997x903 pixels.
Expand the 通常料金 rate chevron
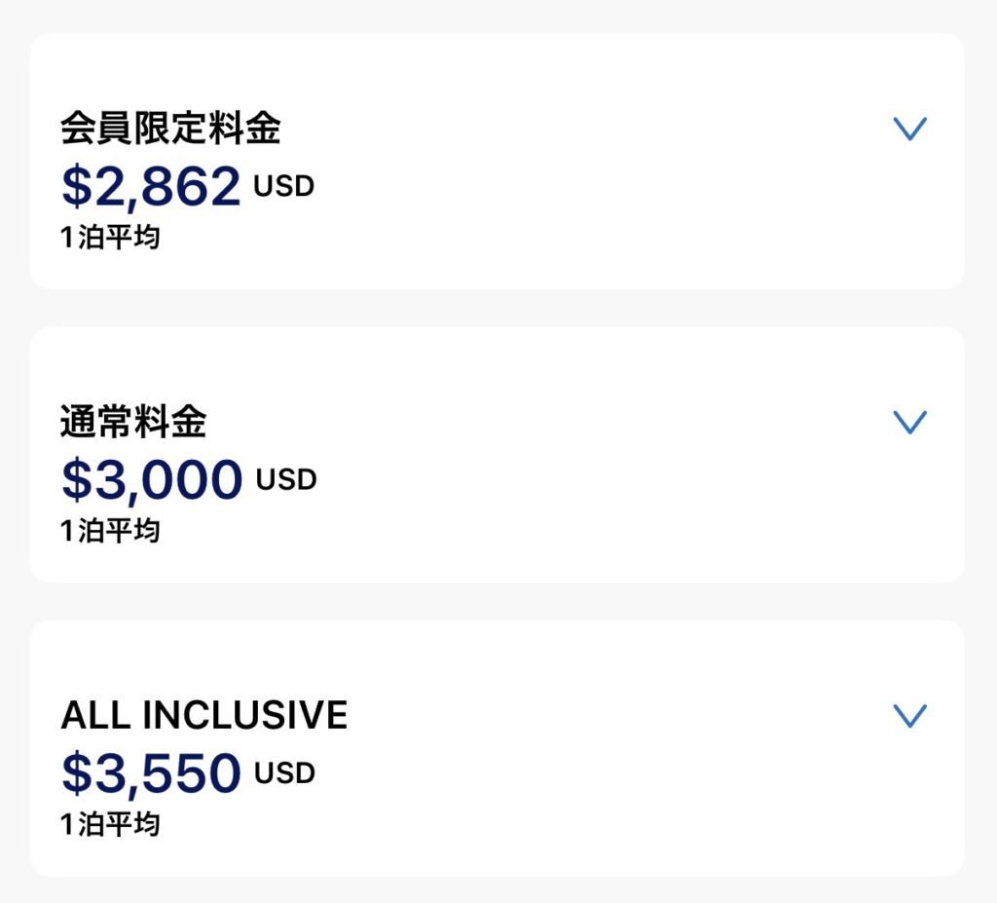coord(909,422)
